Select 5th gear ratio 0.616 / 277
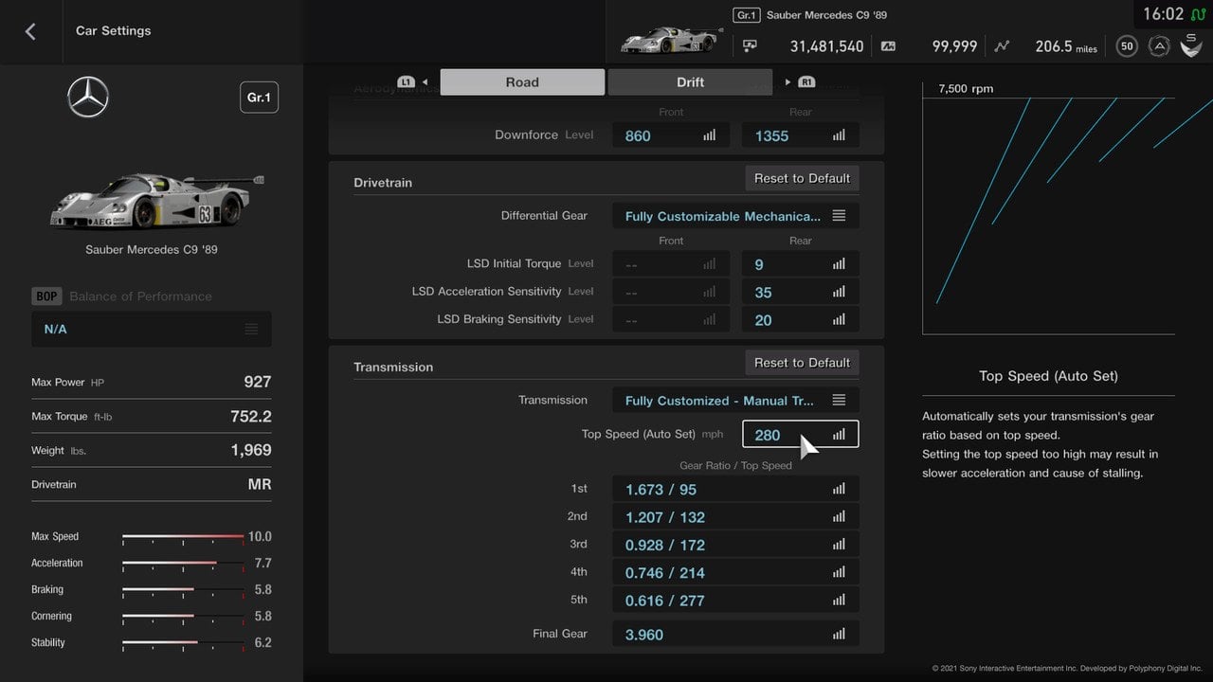 point(735,600)
